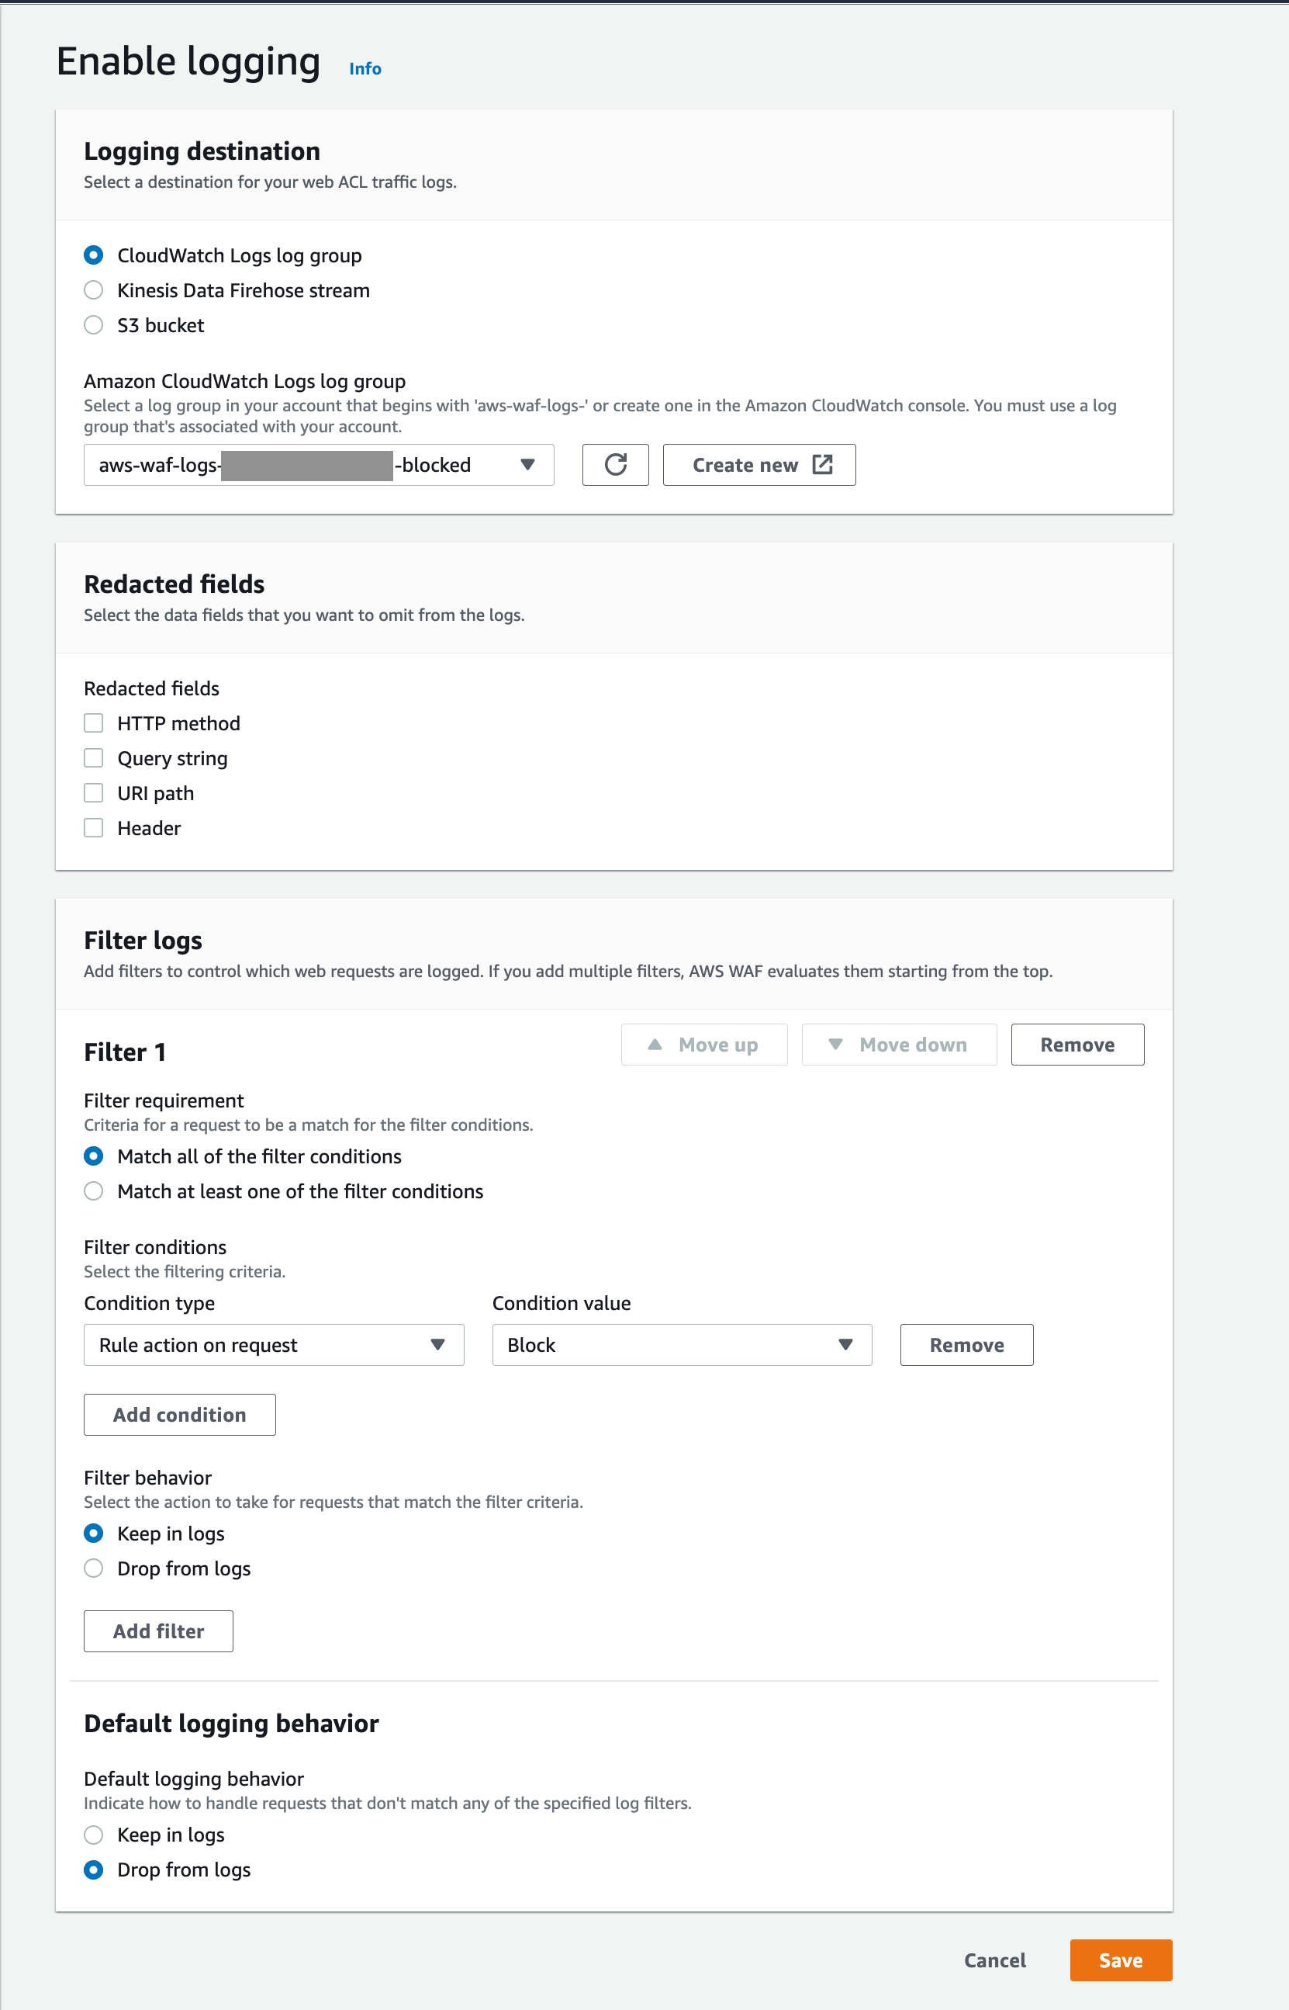This screenshot has width=1289, height=2010.
Task: Remove Filter 1 from the log filters
Action: pyautogui.click(x=1077, y=1045)
